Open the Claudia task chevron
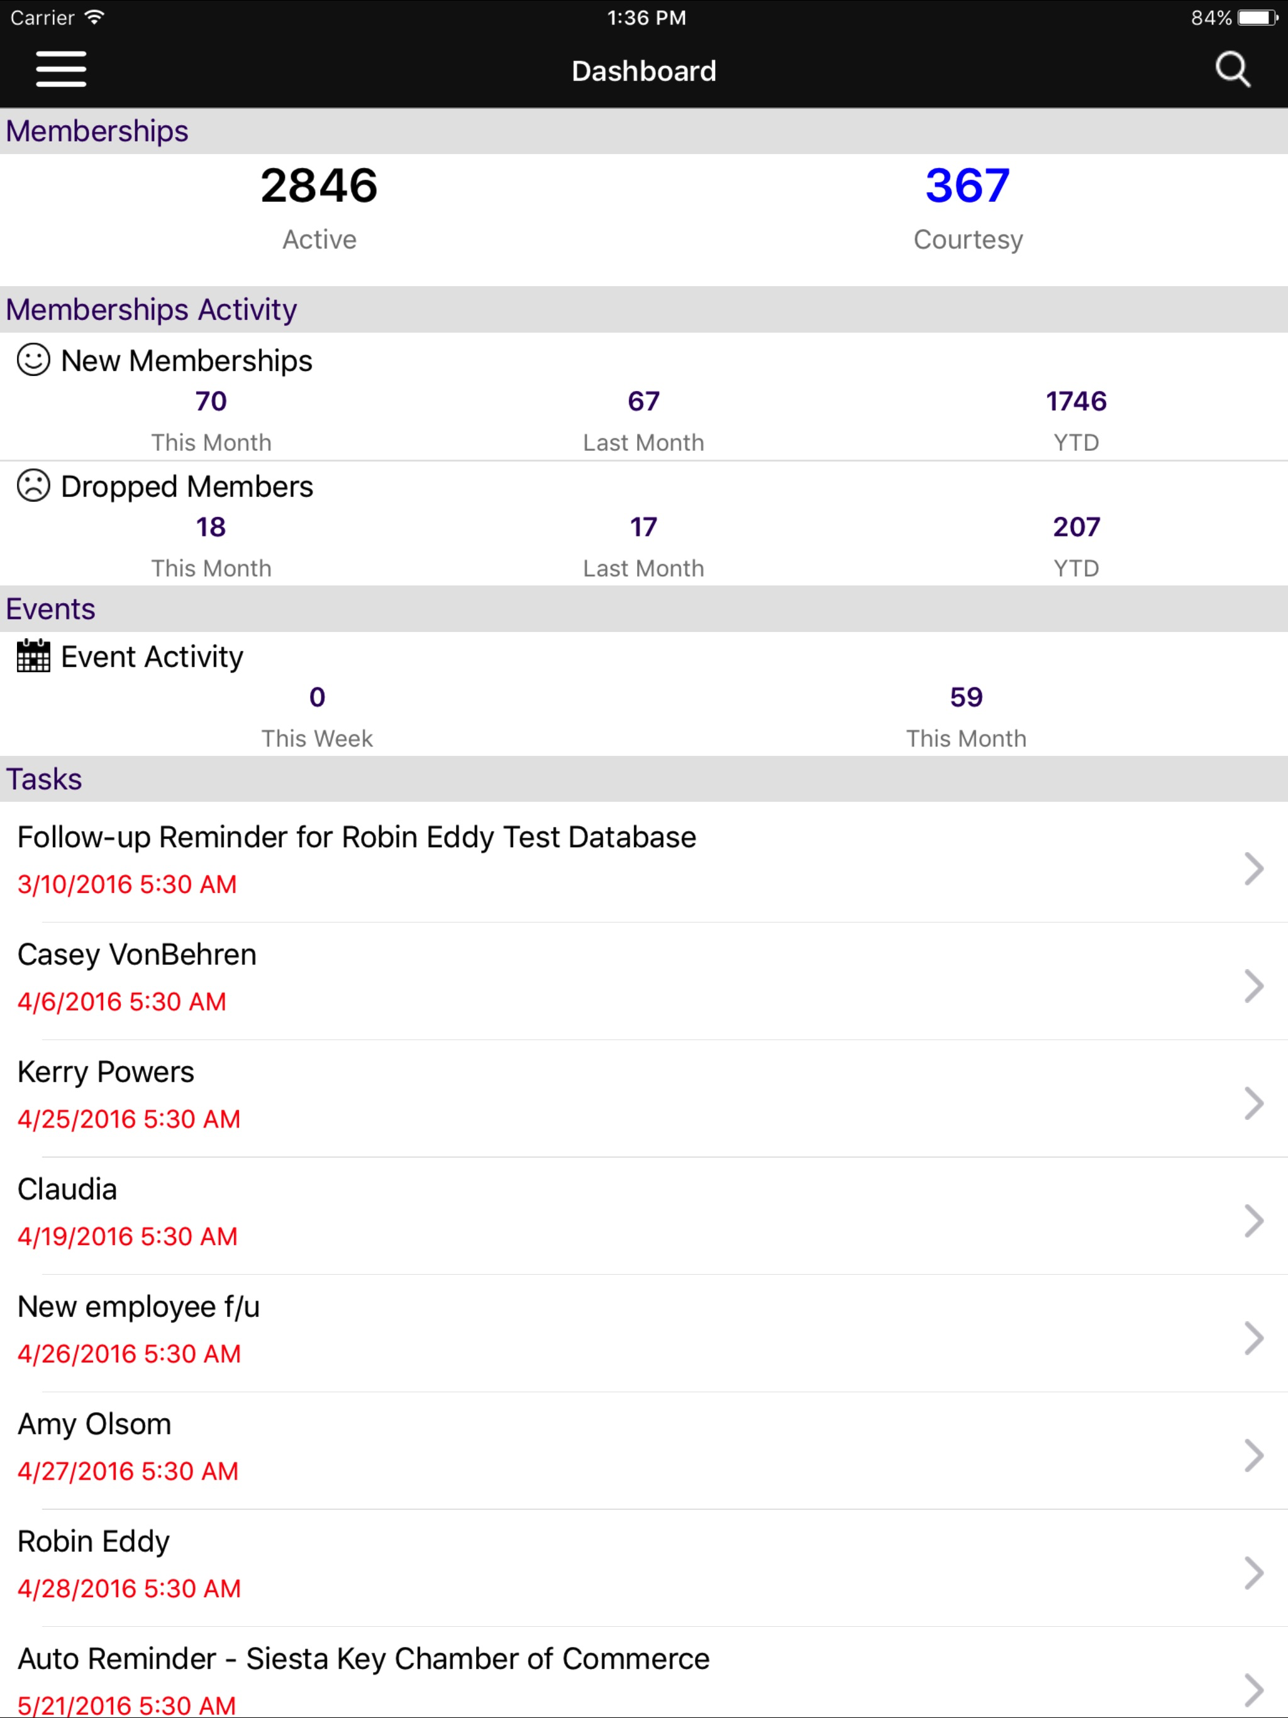This screenshot has height=1718, width=1288. tap(1253, 1221)
